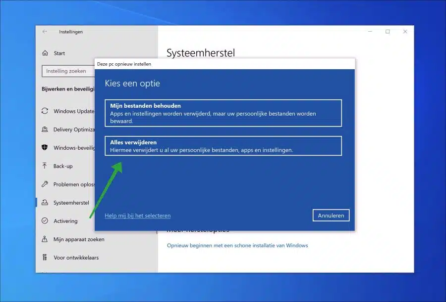446x302 pixels.
Task: Open the Back-up page
Action: coord(63,167)
